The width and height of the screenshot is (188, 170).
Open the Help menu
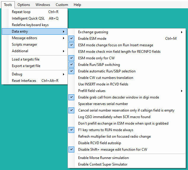(x=77, y=5)
